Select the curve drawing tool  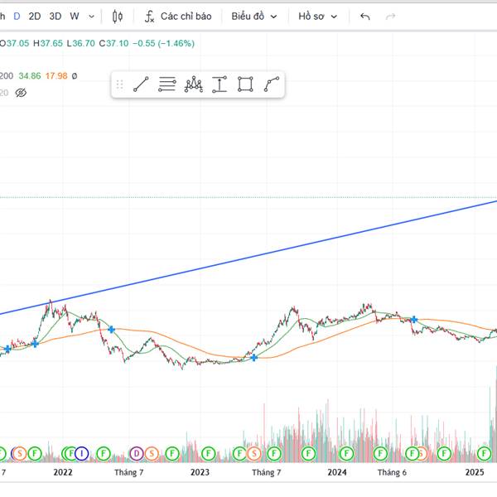272,84
